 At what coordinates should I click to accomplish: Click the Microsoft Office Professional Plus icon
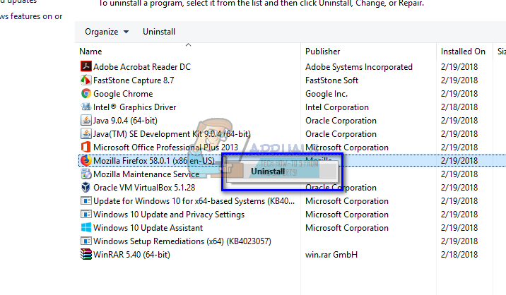[86, 147]
